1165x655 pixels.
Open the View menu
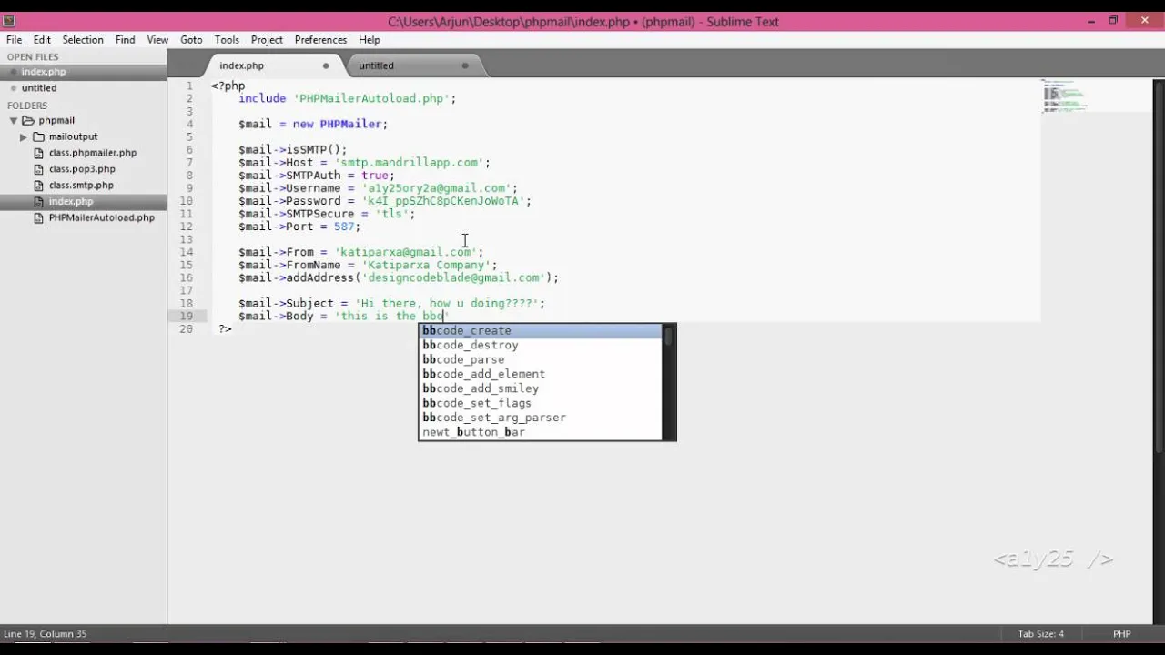point(158,40)
